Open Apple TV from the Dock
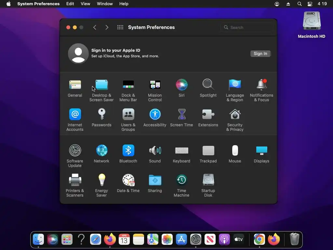 238,239
